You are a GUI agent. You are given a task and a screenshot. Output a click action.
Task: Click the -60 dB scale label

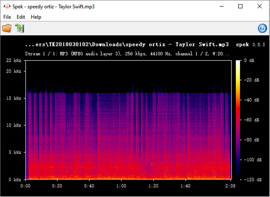[x=252, y=120]
